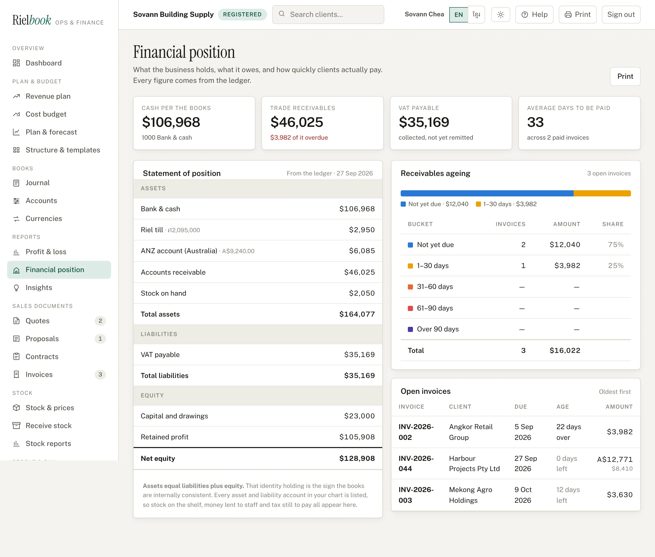Click the Accounts sliders icon
This screenshot has width=655, height=557.
[x=16, y=200]
